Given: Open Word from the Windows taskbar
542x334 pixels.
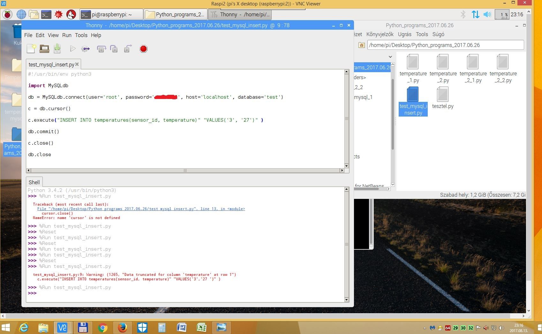Looking at the screenshot, I should click(x=182, y=327).
